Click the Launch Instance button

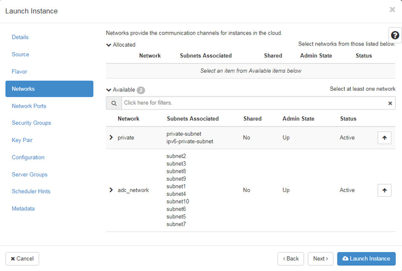point(366,259)
